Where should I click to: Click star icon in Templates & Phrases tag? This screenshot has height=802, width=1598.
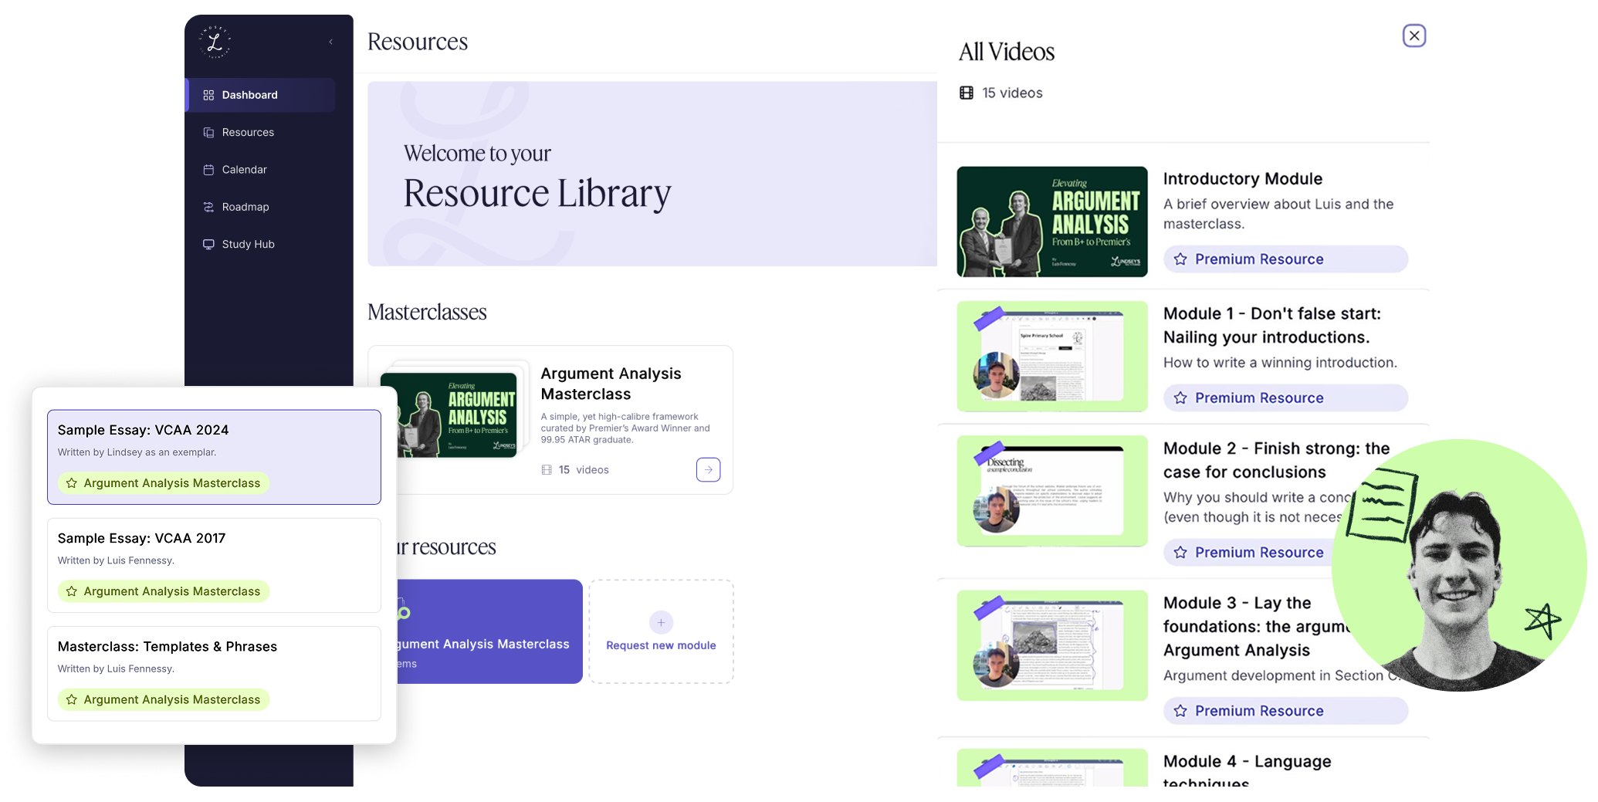[x=72, y=699]
